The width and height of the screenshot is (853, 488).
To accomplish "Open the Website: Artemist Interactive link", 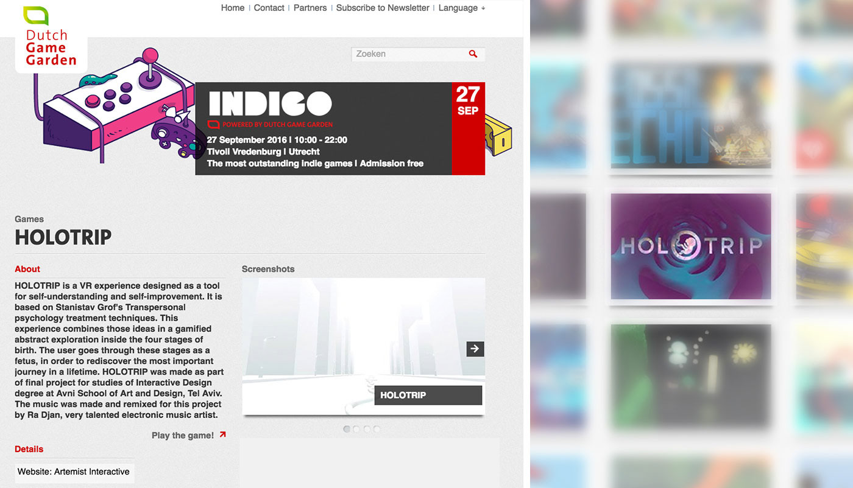I will tap(74, 472).
